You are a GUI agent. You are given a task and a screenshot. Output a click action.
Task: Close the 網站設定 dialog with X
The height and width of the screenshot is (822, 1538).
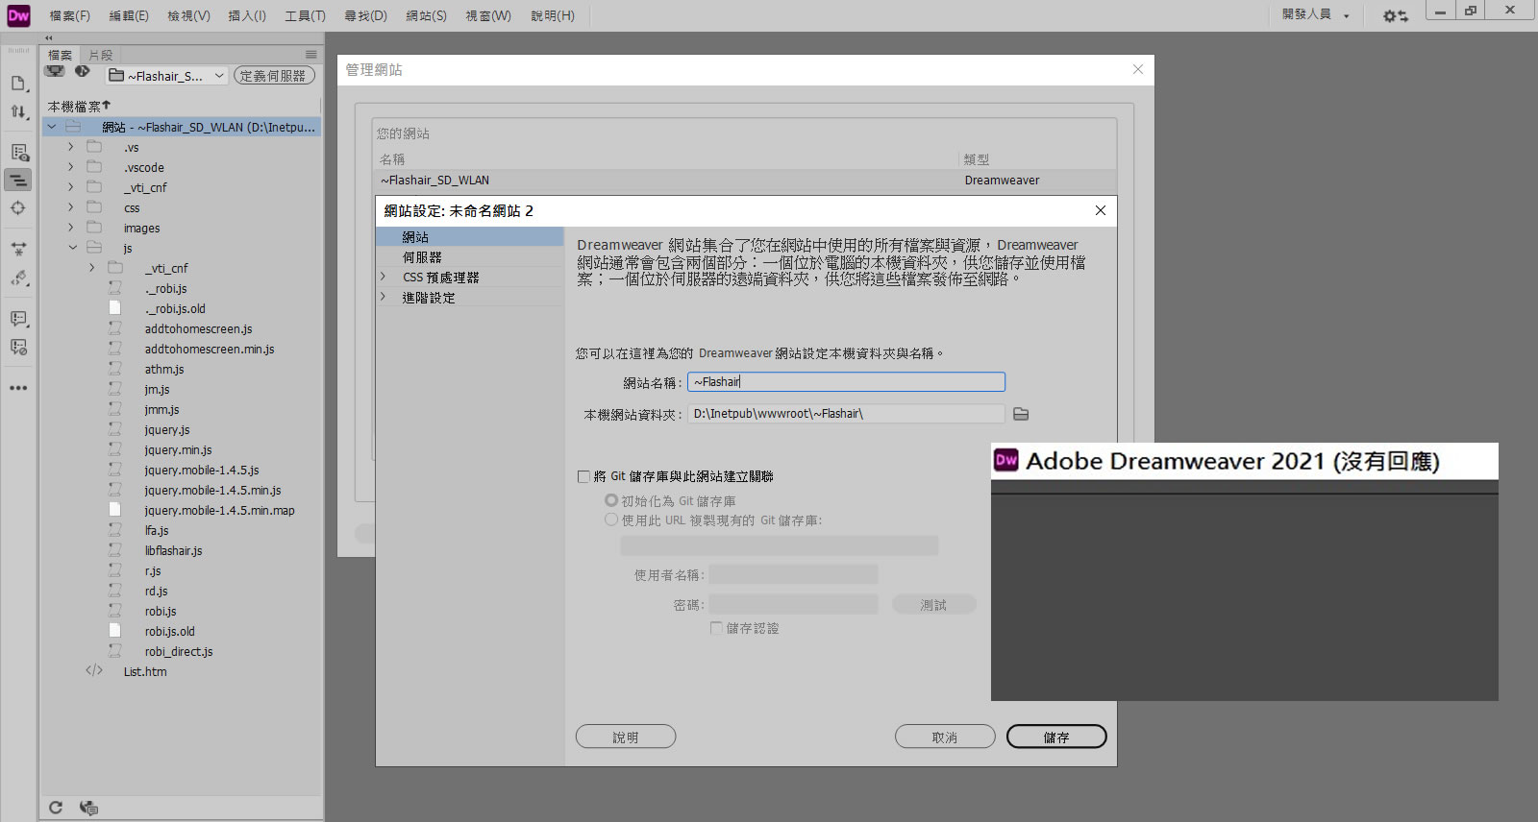(1101, 210)
